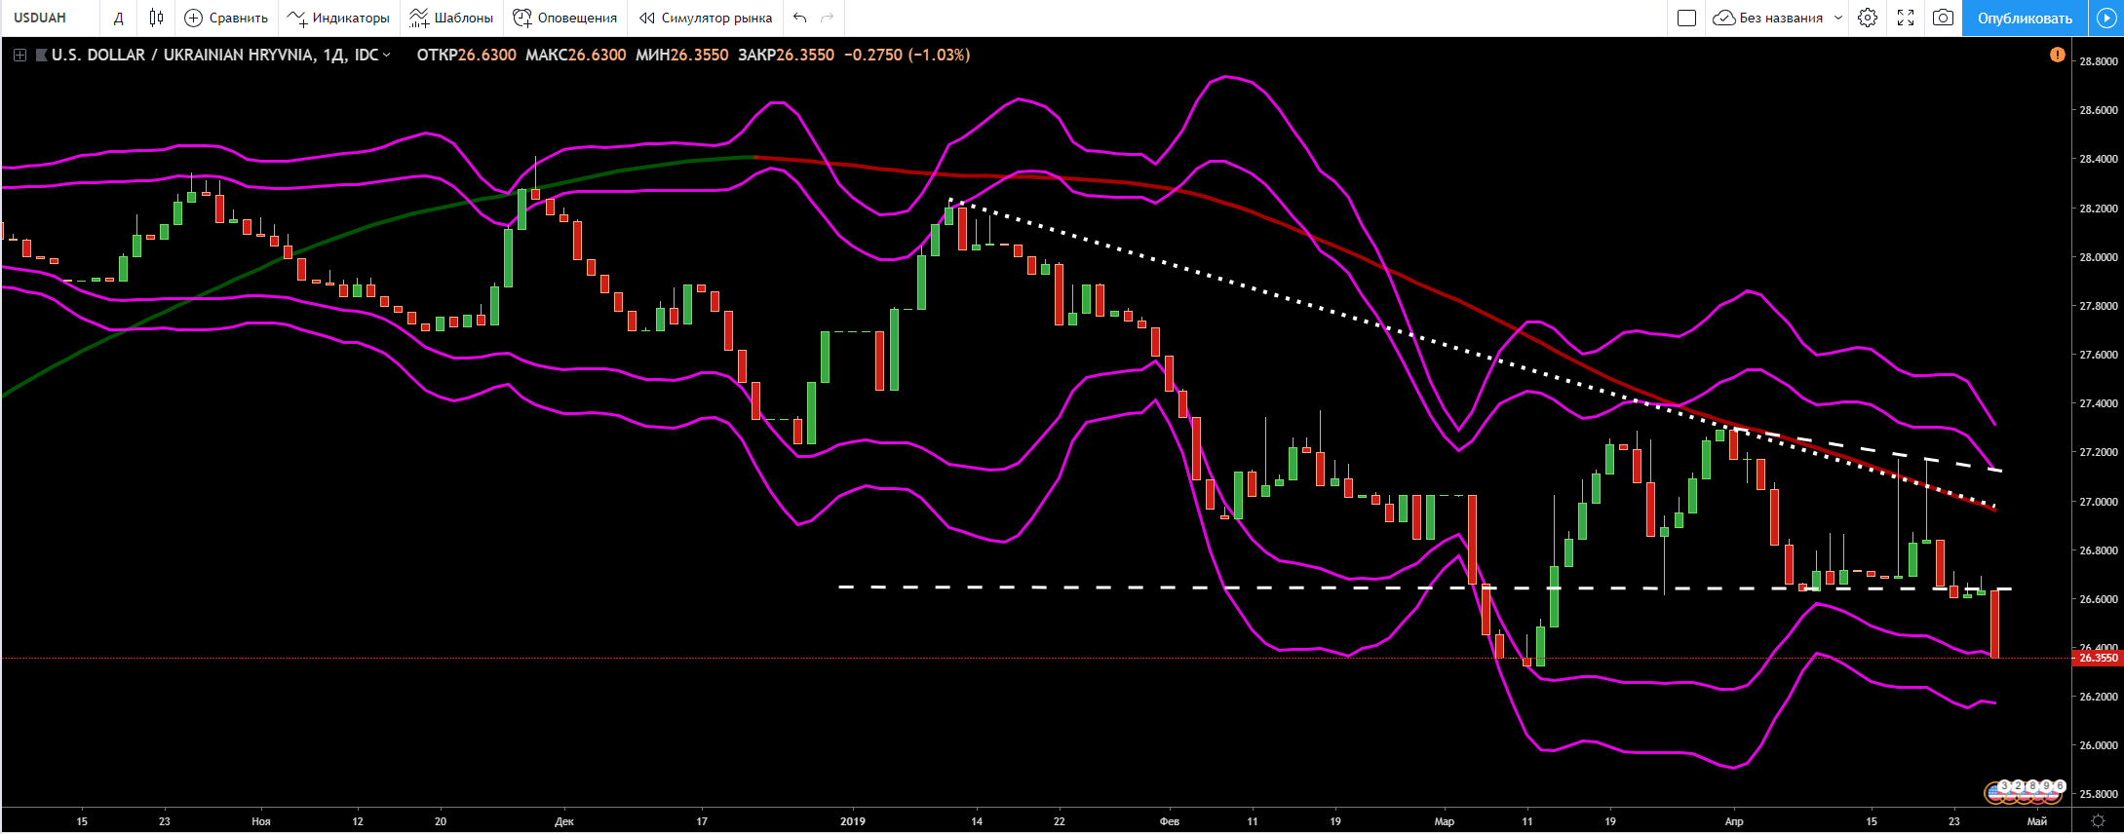
Task: Click the red 26.3550 current price label
Action: click(2097, 658)
